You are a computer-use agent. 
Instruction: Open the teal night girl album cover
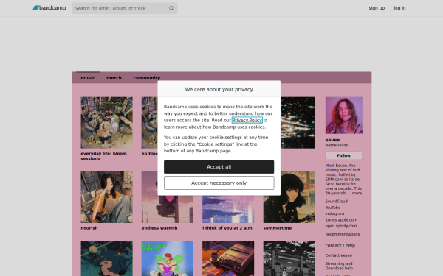click(106, 258)
